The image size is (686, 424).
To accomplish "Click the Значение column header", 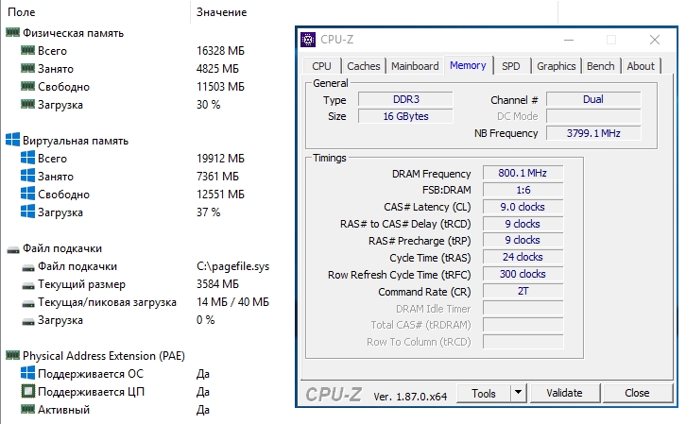I will [221, 11].
